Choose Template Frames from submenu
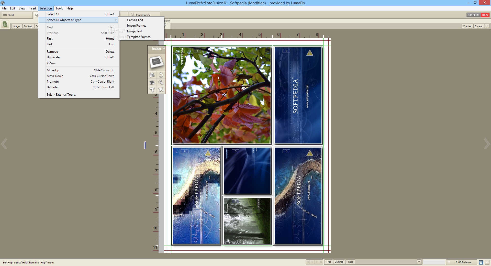The height and width of the screenshot is (266, 491). (141, 37)
